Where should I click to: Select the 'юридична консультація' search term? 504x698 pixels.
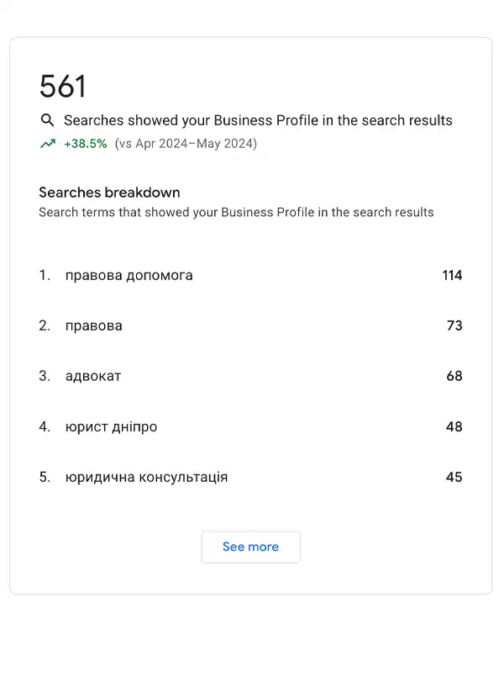coord(146,477)
